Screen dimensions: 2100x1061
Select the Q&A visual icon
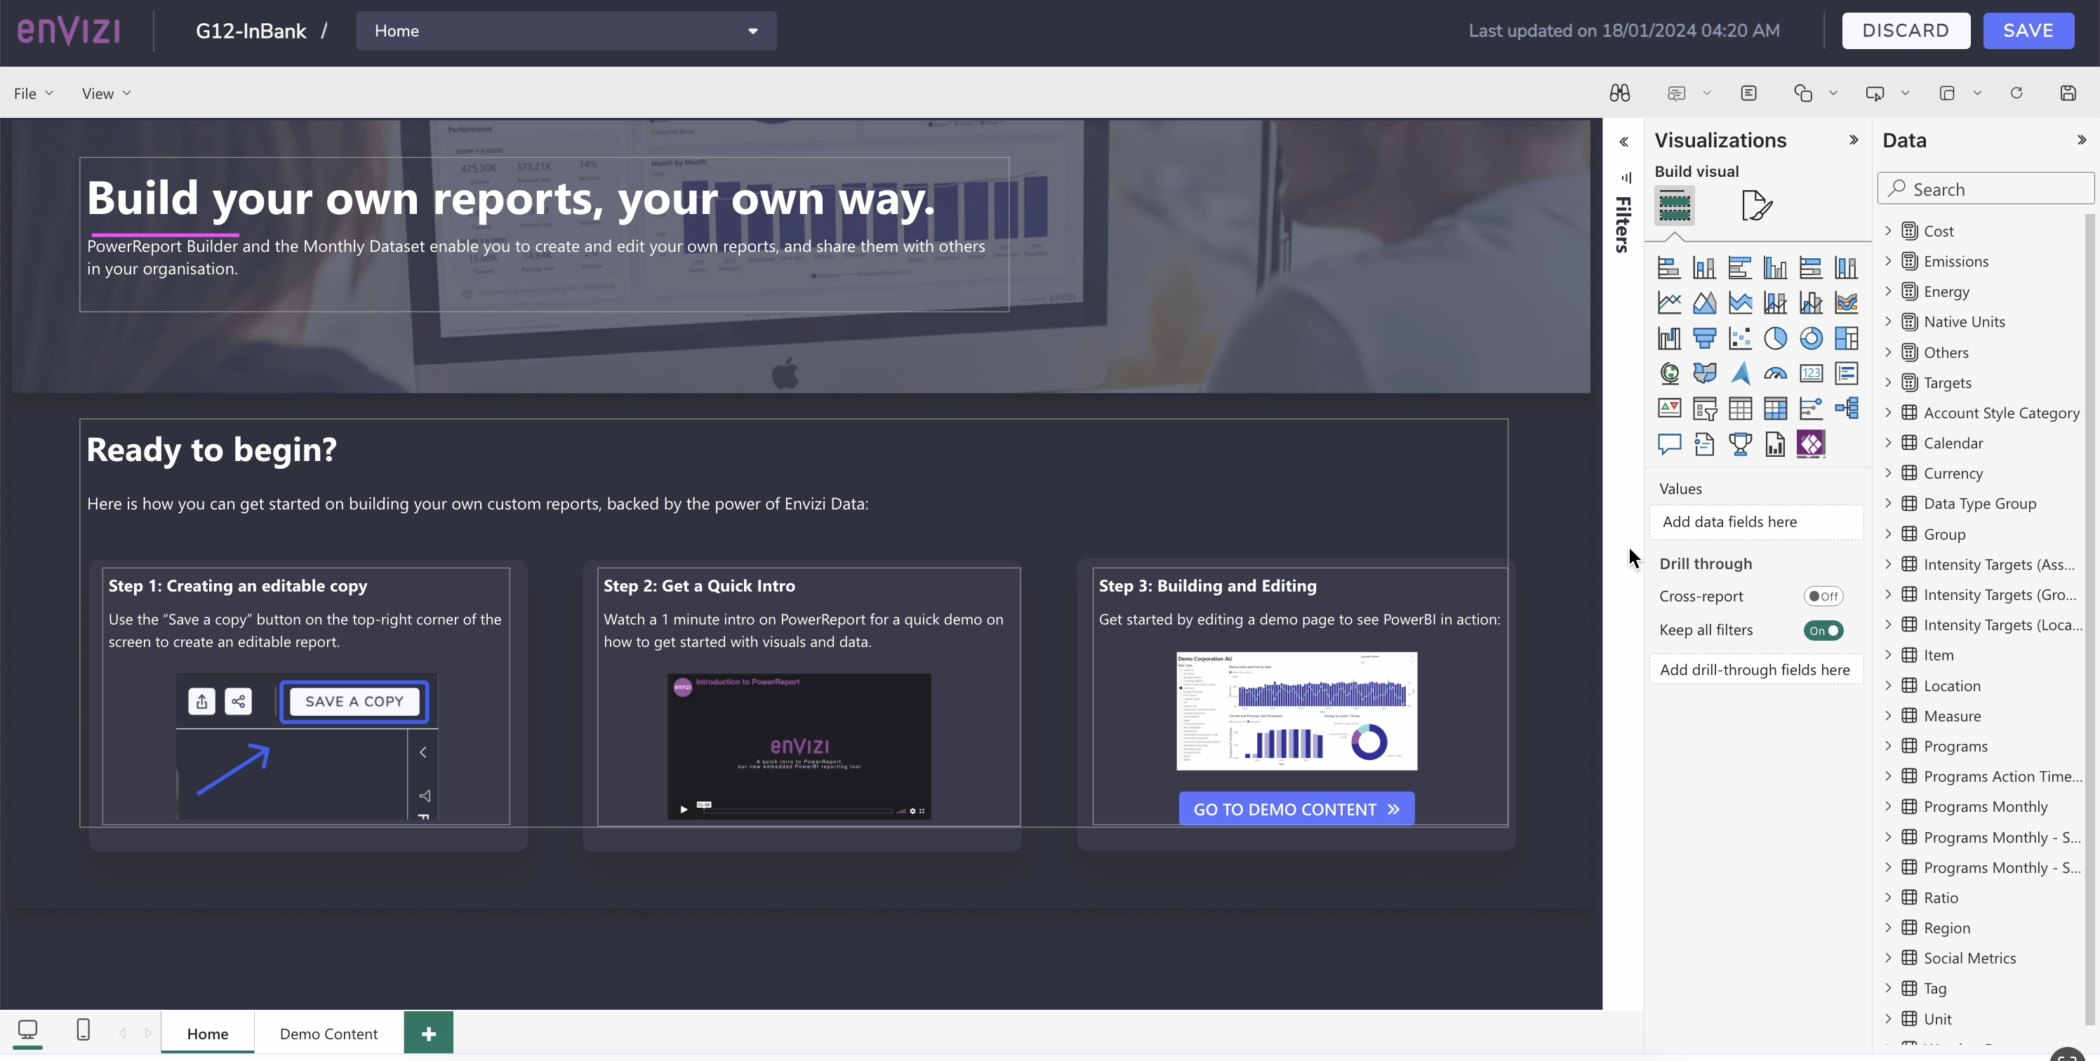click(x=1669, y=444)
